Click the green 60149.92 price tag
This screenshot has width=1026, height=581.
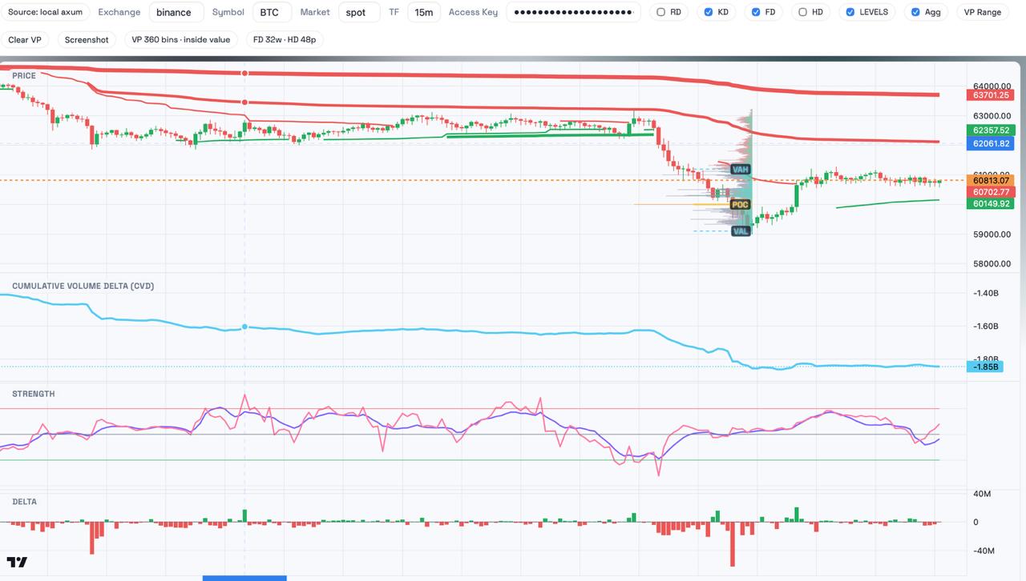[x=991, y=204]
